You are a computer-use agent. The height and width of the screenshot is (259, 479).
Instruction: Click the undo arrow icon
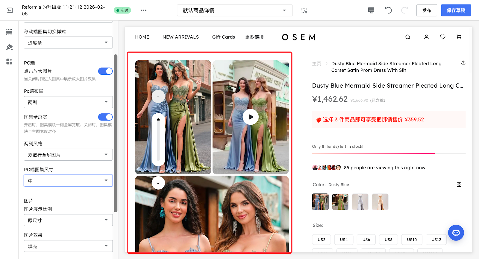(388, 10)
